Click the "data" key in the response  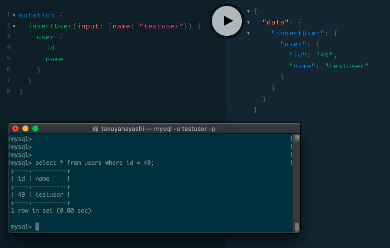coord(275,22)
